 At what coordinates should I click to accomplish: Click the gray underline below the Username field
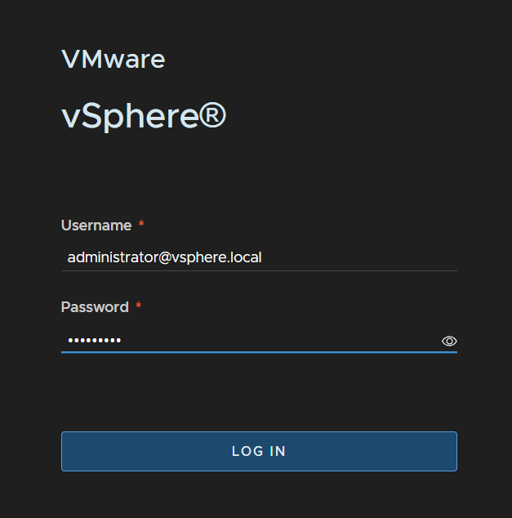tap(259, 271)
